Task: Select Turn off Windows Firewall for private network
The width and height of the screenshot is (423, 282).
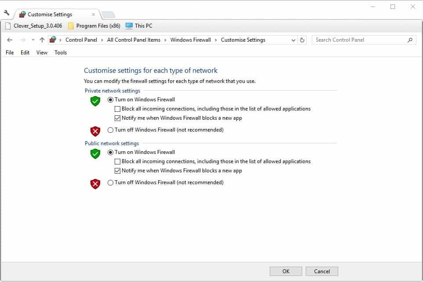Action: (x=110, y=130)
